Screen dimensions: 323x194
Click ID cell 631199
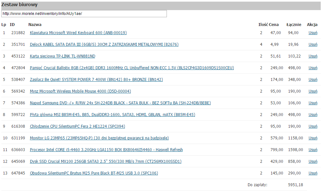[18, 138]
